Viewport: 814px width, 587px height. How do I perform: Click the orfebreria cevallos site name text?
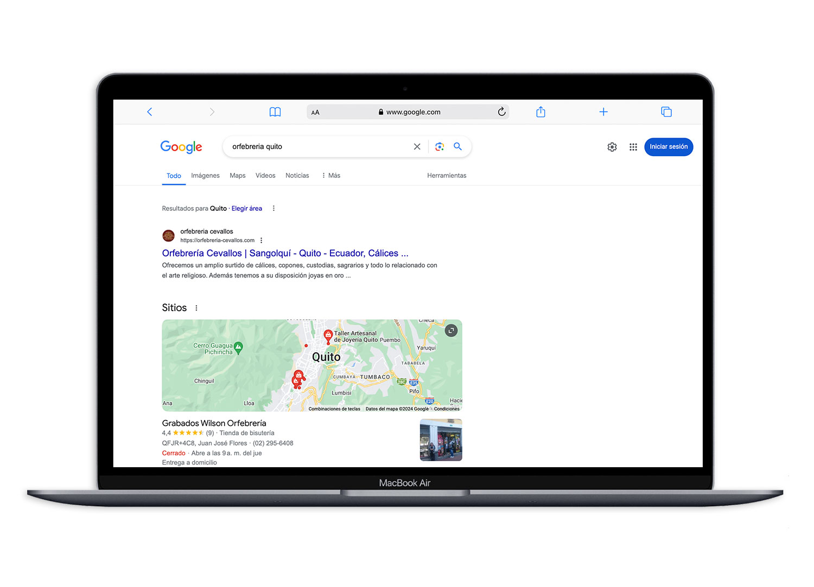pos(207,231)
